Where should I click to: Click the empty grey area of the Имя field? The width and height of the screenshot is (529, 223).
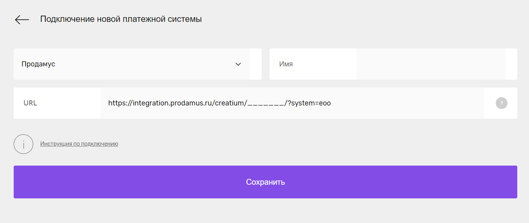tap(431, 64)
